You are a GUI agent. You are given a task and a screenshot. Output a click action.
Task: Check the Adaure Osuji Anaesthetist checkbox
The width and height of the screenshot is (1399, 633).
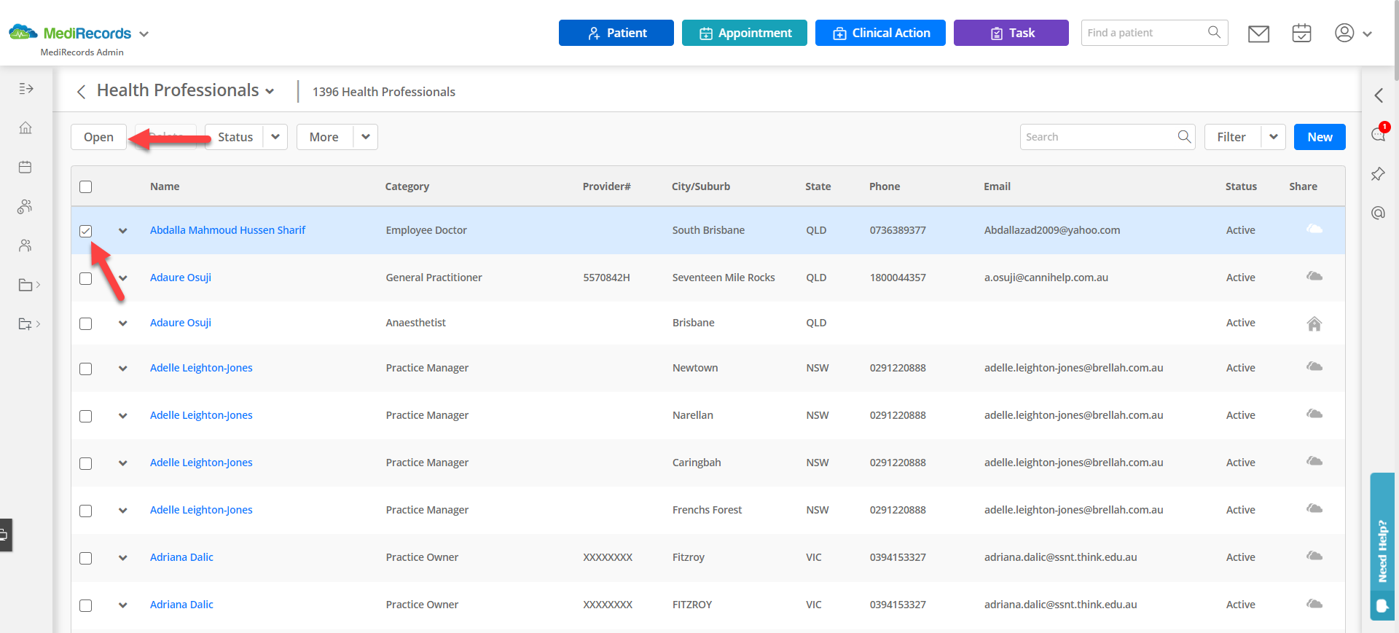tap(86, 323)
